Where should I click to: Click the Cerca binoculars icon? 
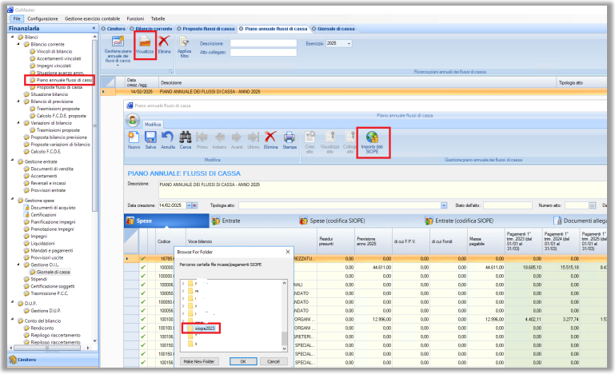tap(186, 142)
